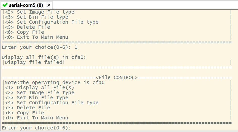
Task: Click first '<5> Delete File' line before the choice 1 prompt
Action: 27,27
